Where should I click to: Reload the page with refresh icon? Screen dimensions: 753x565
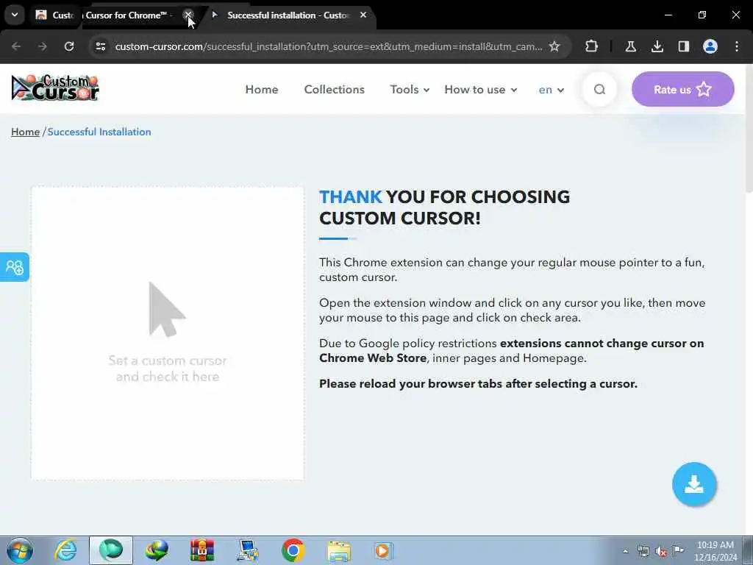[x=69, y=46]
